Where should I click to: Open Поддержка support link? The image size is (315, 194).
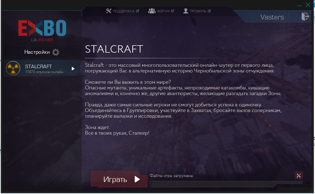point(122,11)
